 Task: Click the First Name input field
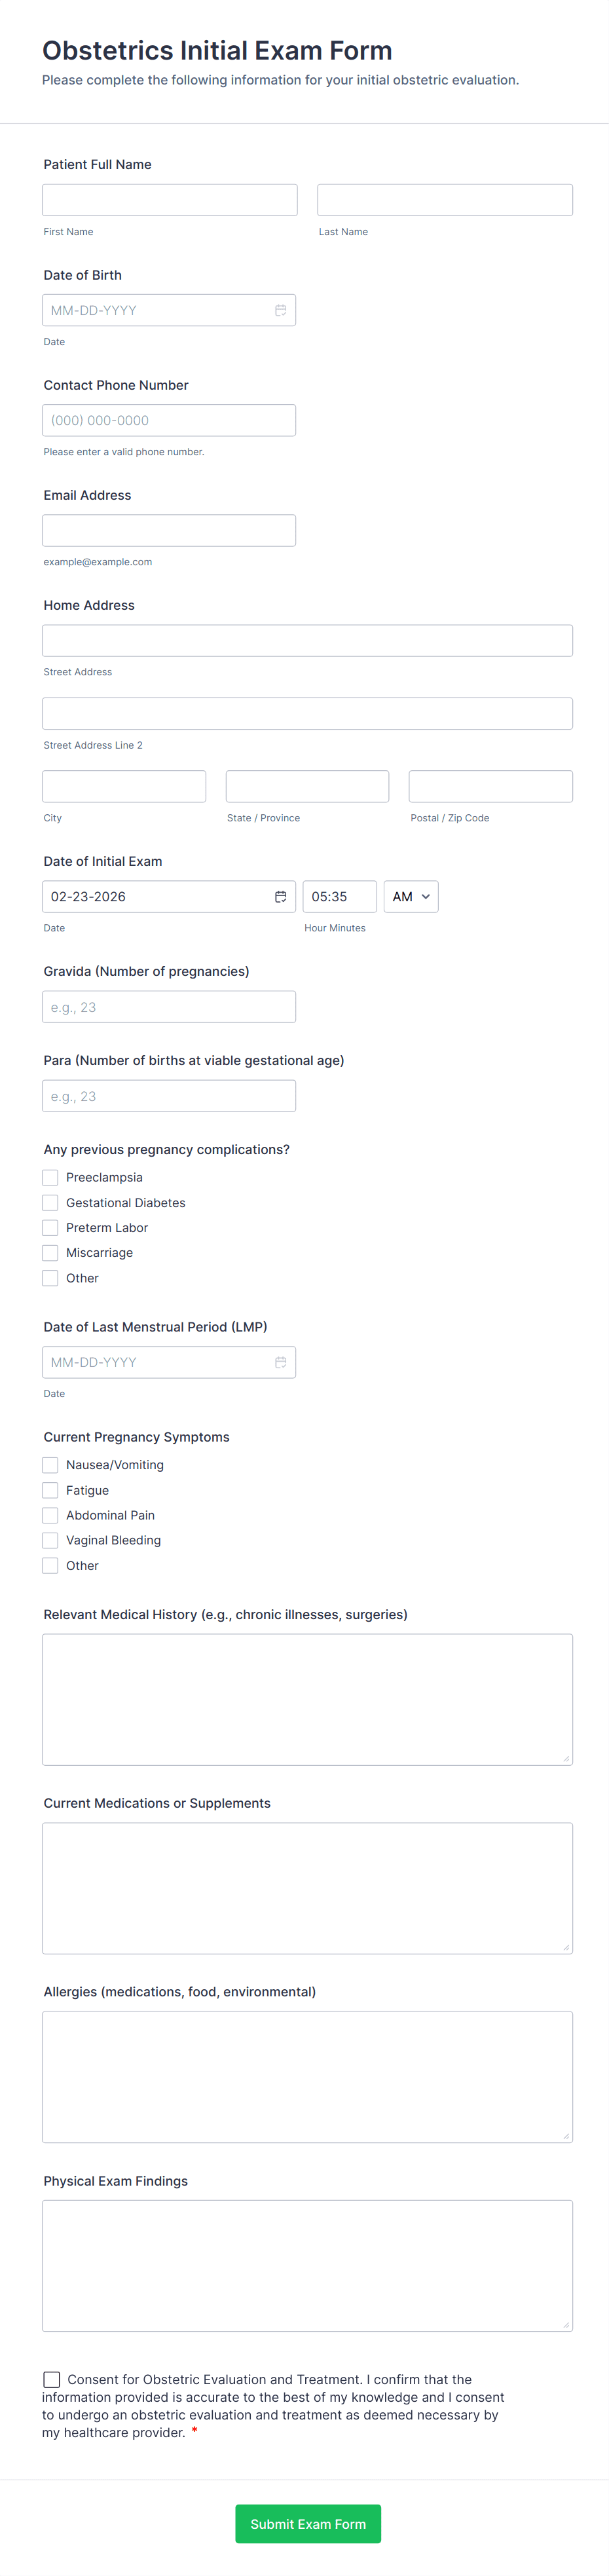(x=169, y=200)
